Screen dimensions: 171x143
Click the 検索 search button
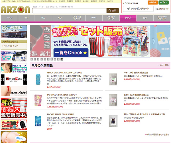tap(113, 11)
